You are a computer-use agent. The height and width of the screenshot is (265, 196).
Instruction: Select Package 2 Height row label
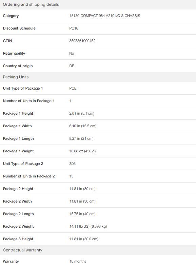[18, 189]
